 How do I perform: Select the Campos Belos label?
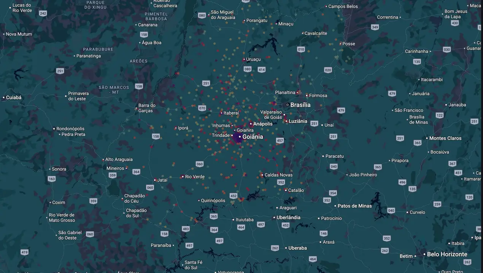pos(343,6)
